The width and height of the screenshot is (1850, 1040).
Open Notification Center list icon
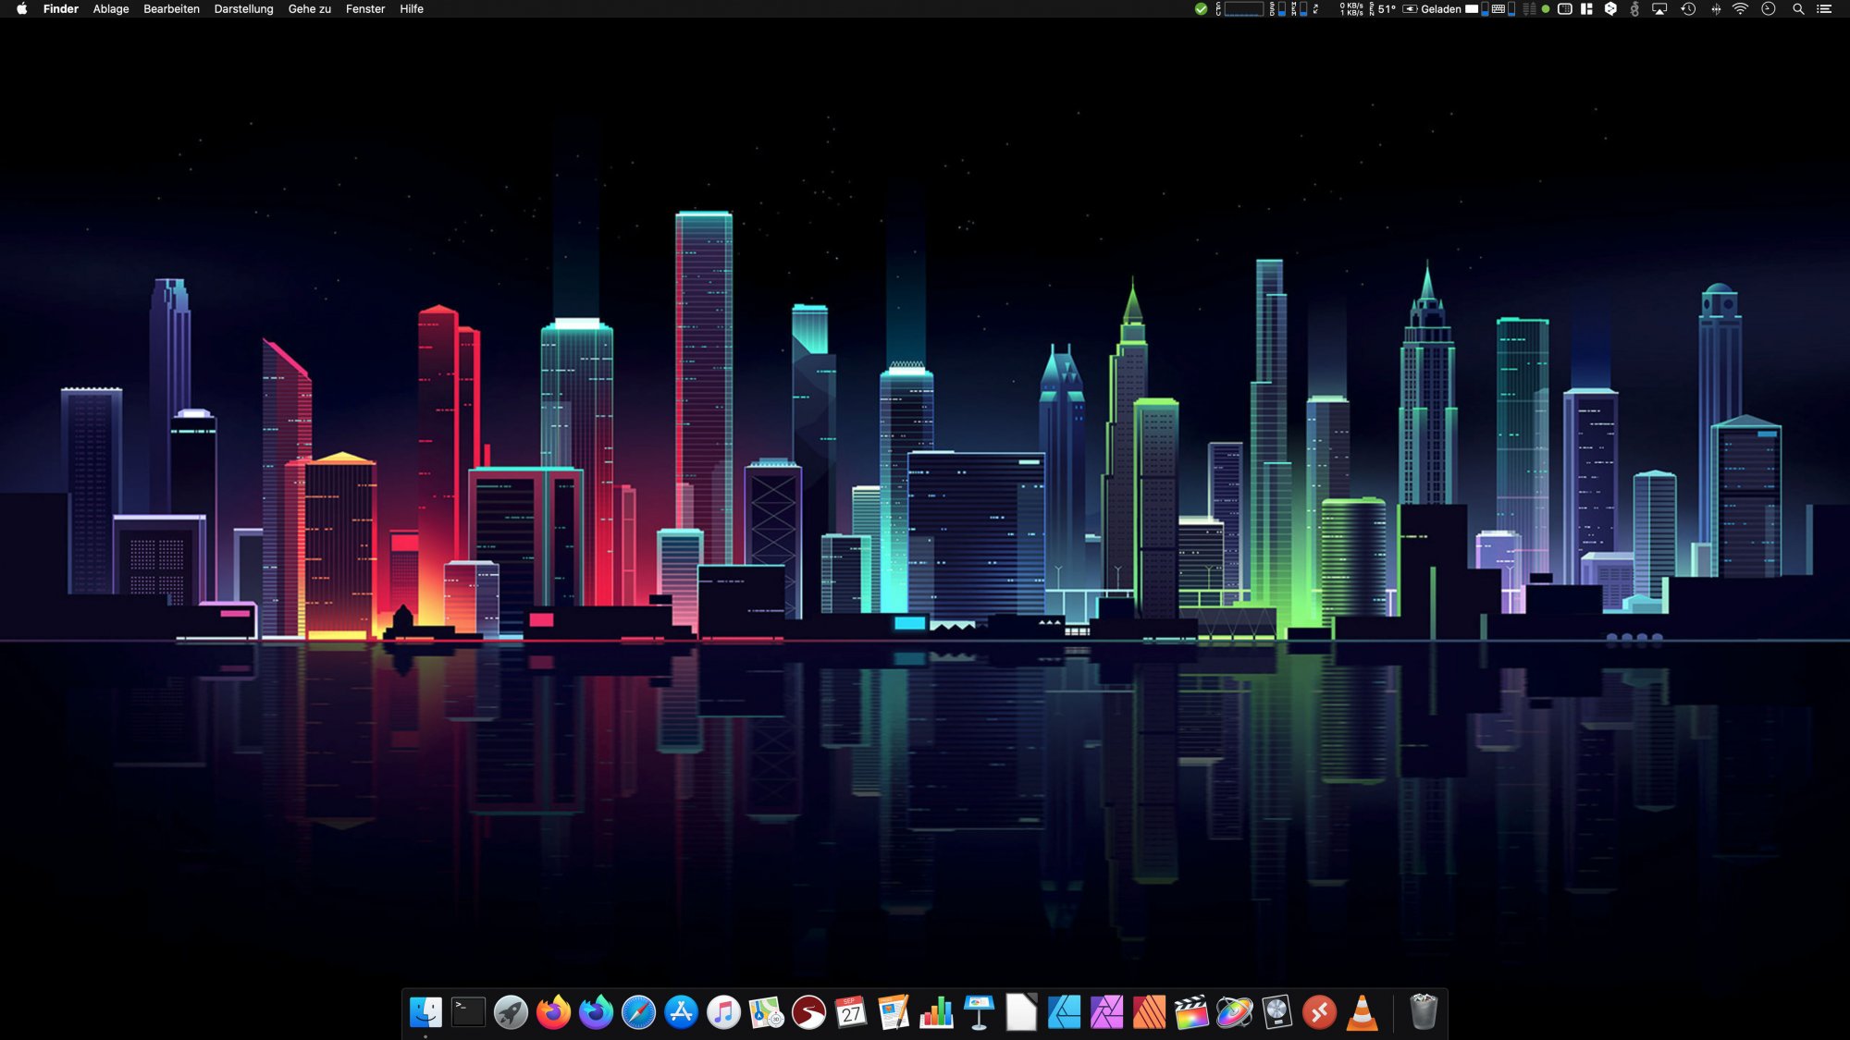(x=1824, y=9)
